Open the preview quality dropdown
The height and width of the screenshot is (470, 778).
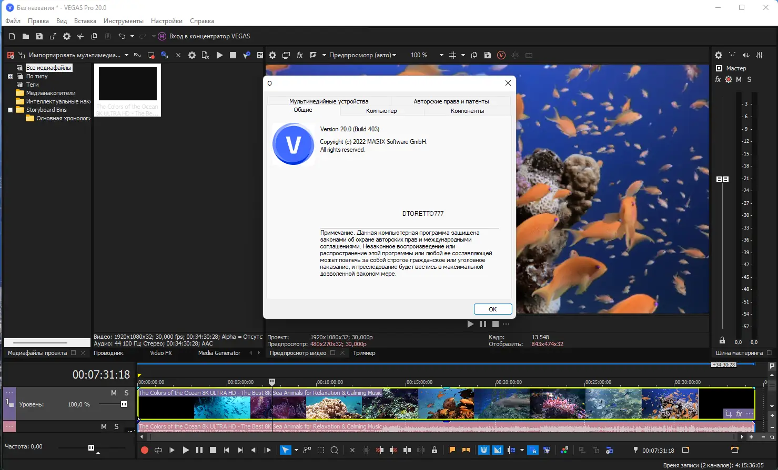tap(363, 55)
